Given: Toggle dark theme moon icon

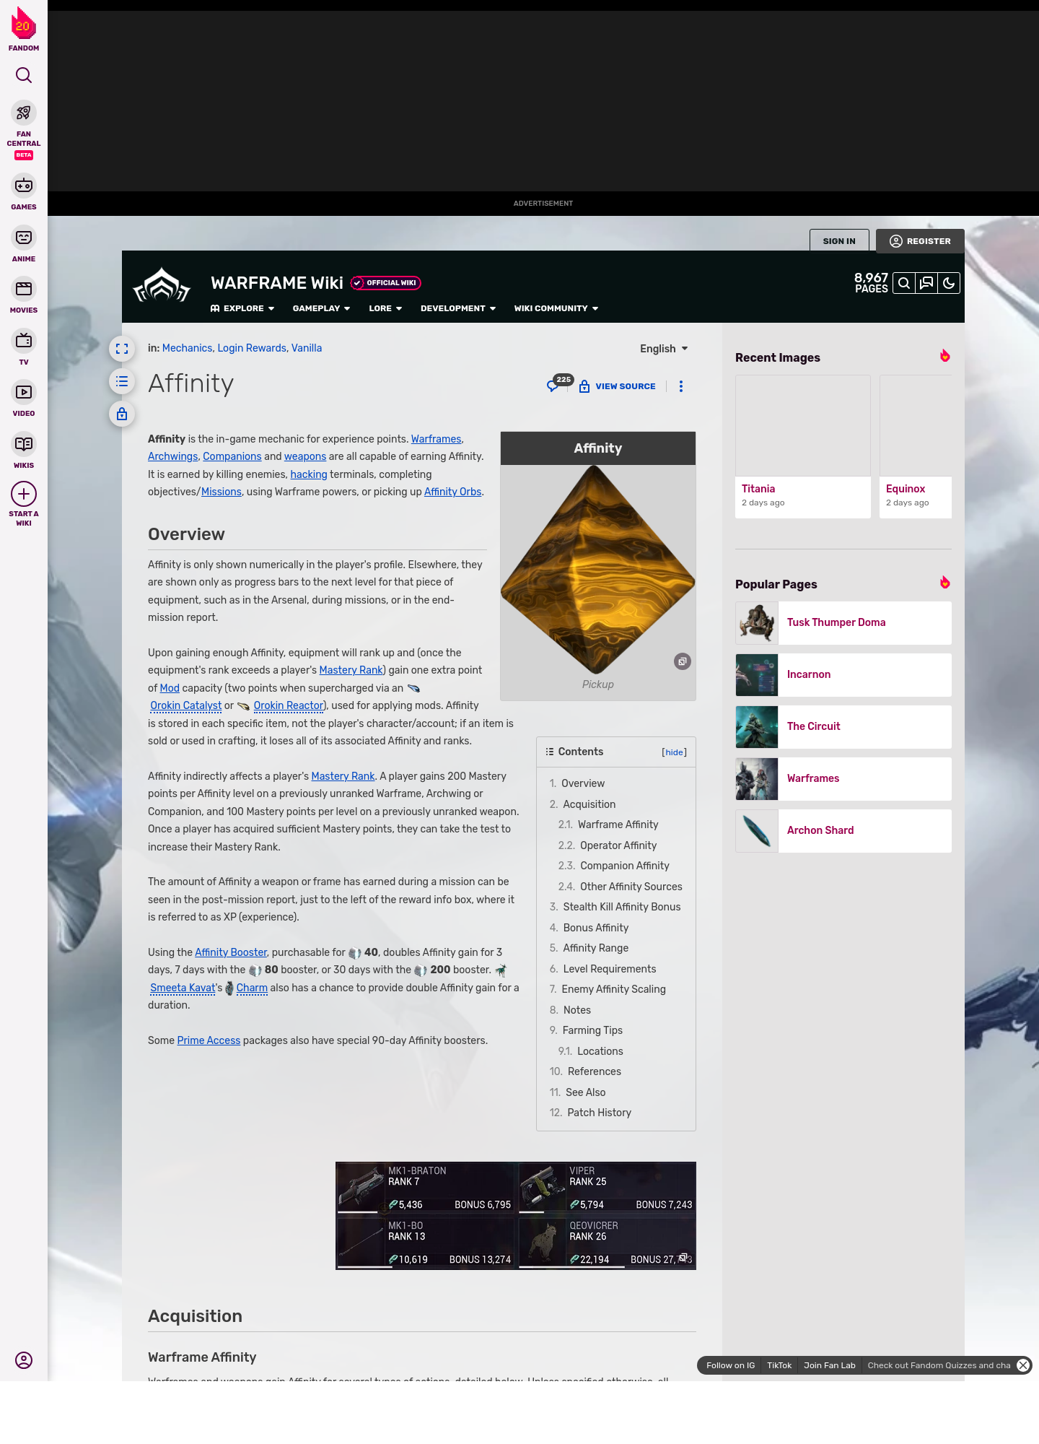Looking at the screenshot, I should pos(949,283).
